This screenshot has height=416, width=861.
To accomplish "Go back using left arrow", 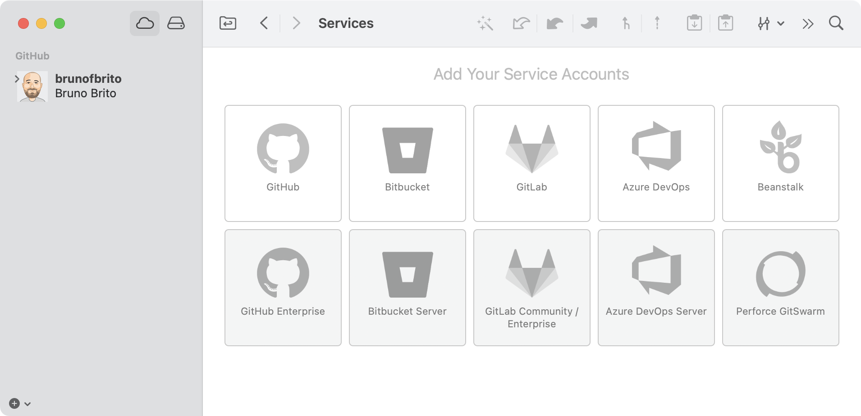I will click(x=264, y=23).
